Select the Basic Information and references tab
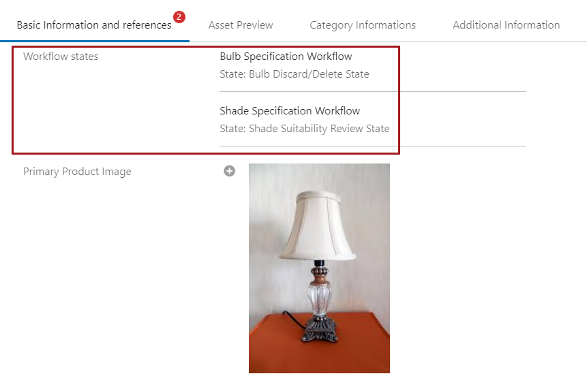The height and width of the screenshot is (376, 587). (94, 25)
